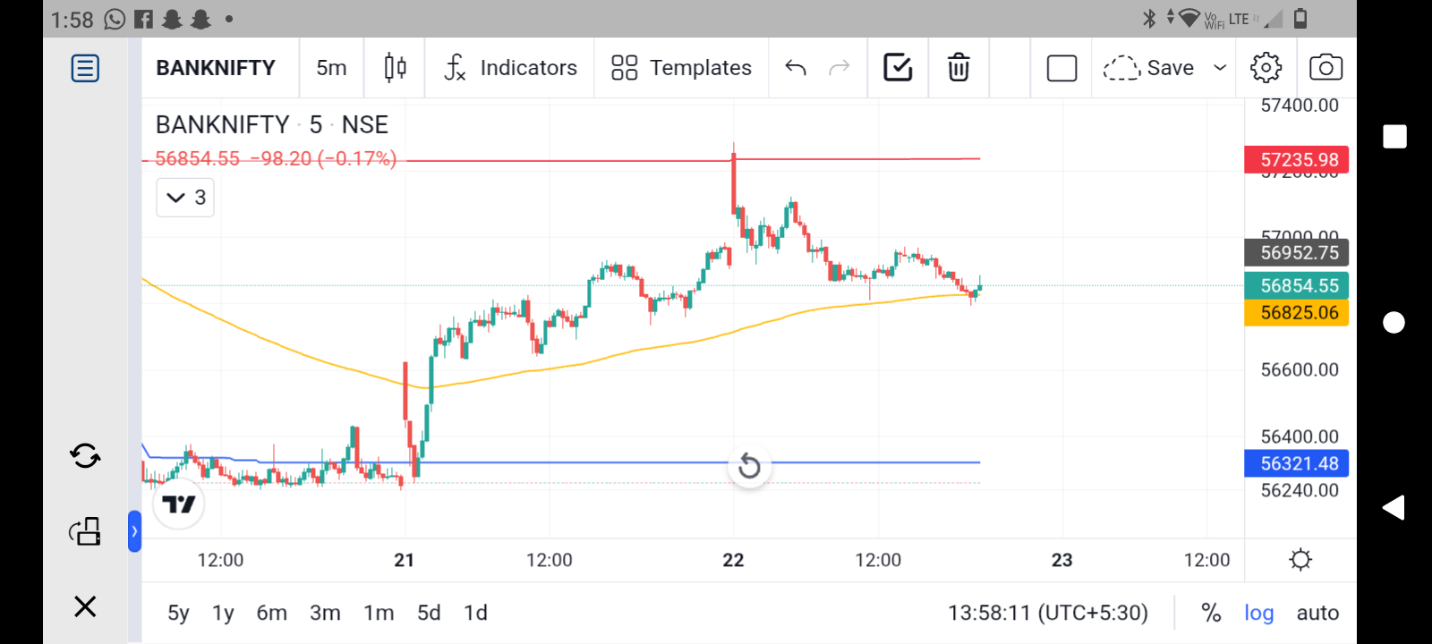Select the 5y date range
Image resolution: width=1432 pixels, height=644 pixels.
pos(178,613)
